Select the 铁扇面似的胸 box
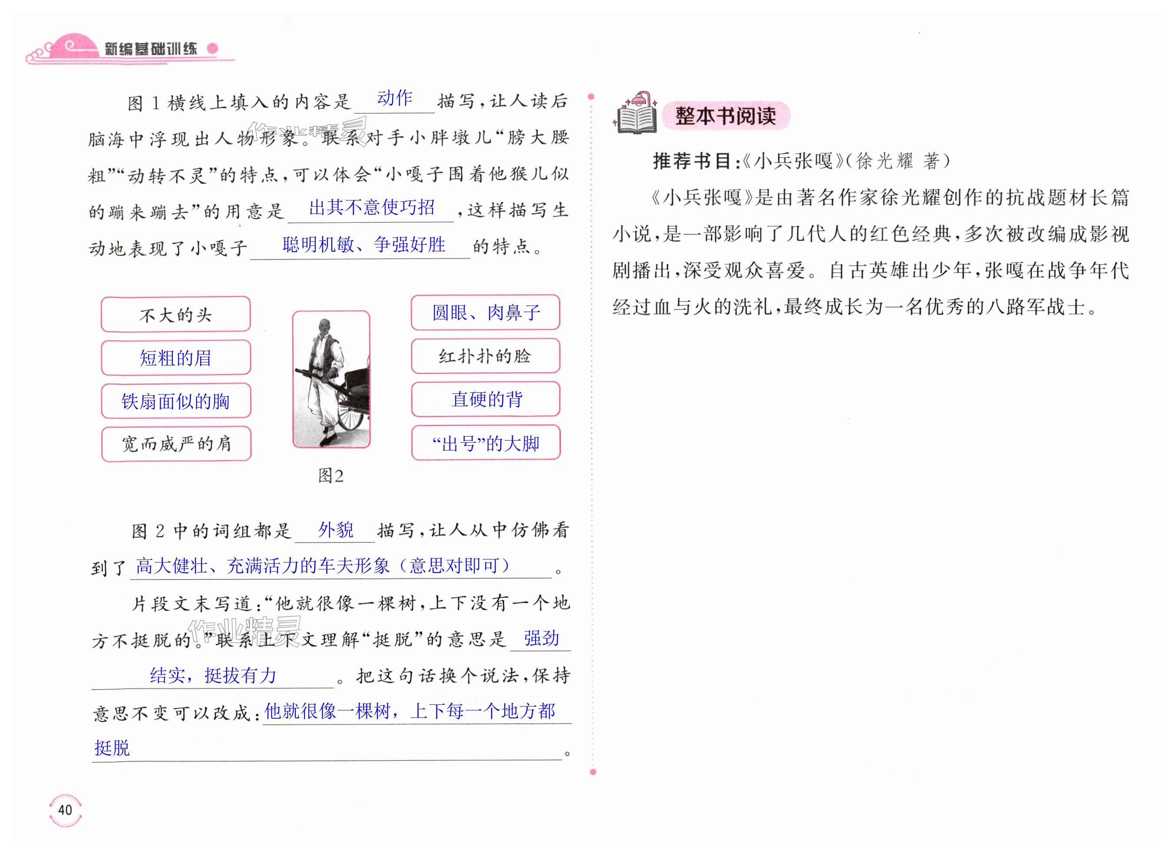Image resolution: width=1173 pixels, height=852 pixels. click(176, 401)
